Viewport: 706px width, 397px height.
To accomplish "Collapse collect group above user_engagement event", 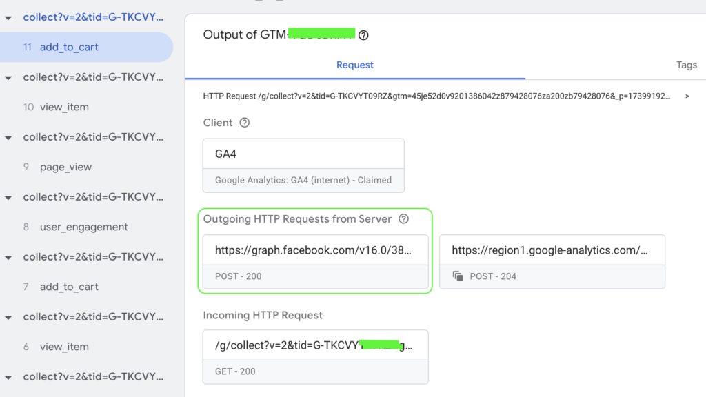I will [8, 198].
